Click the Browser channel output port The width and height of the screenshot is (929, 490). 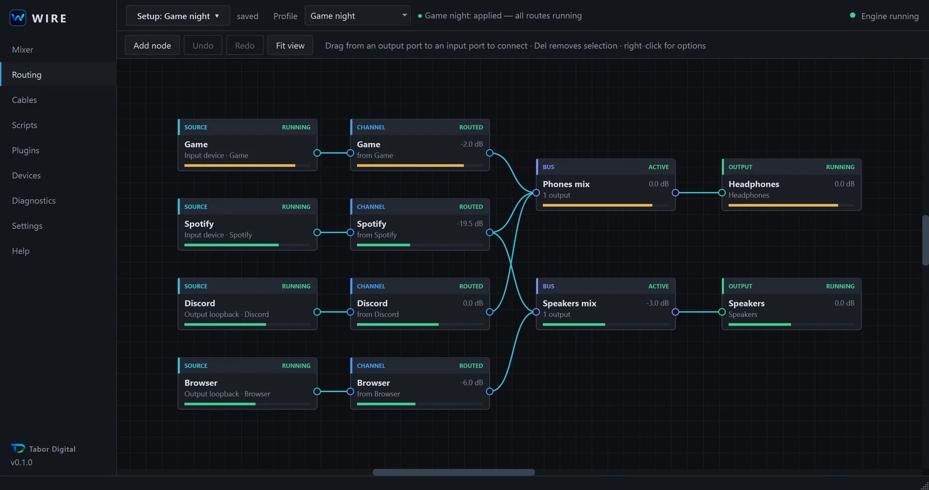click(490, 392)
